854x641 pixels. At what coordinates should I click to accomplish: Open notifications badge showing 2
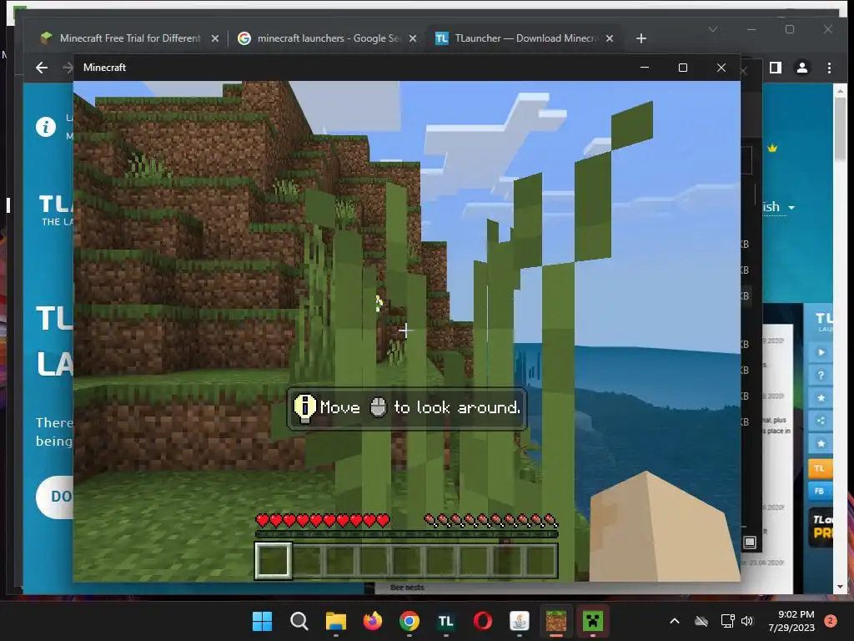[x=831, y=621]
